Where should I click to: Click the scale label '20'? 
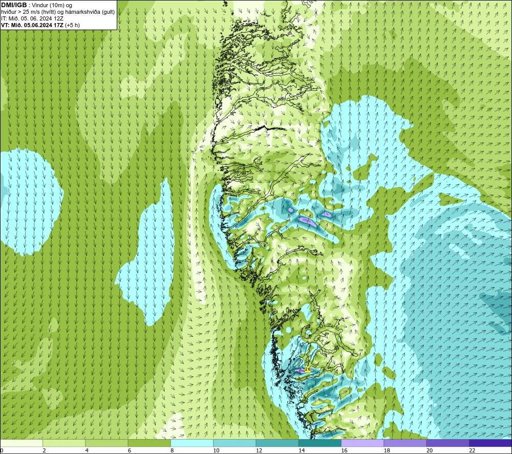click(430, 450)
